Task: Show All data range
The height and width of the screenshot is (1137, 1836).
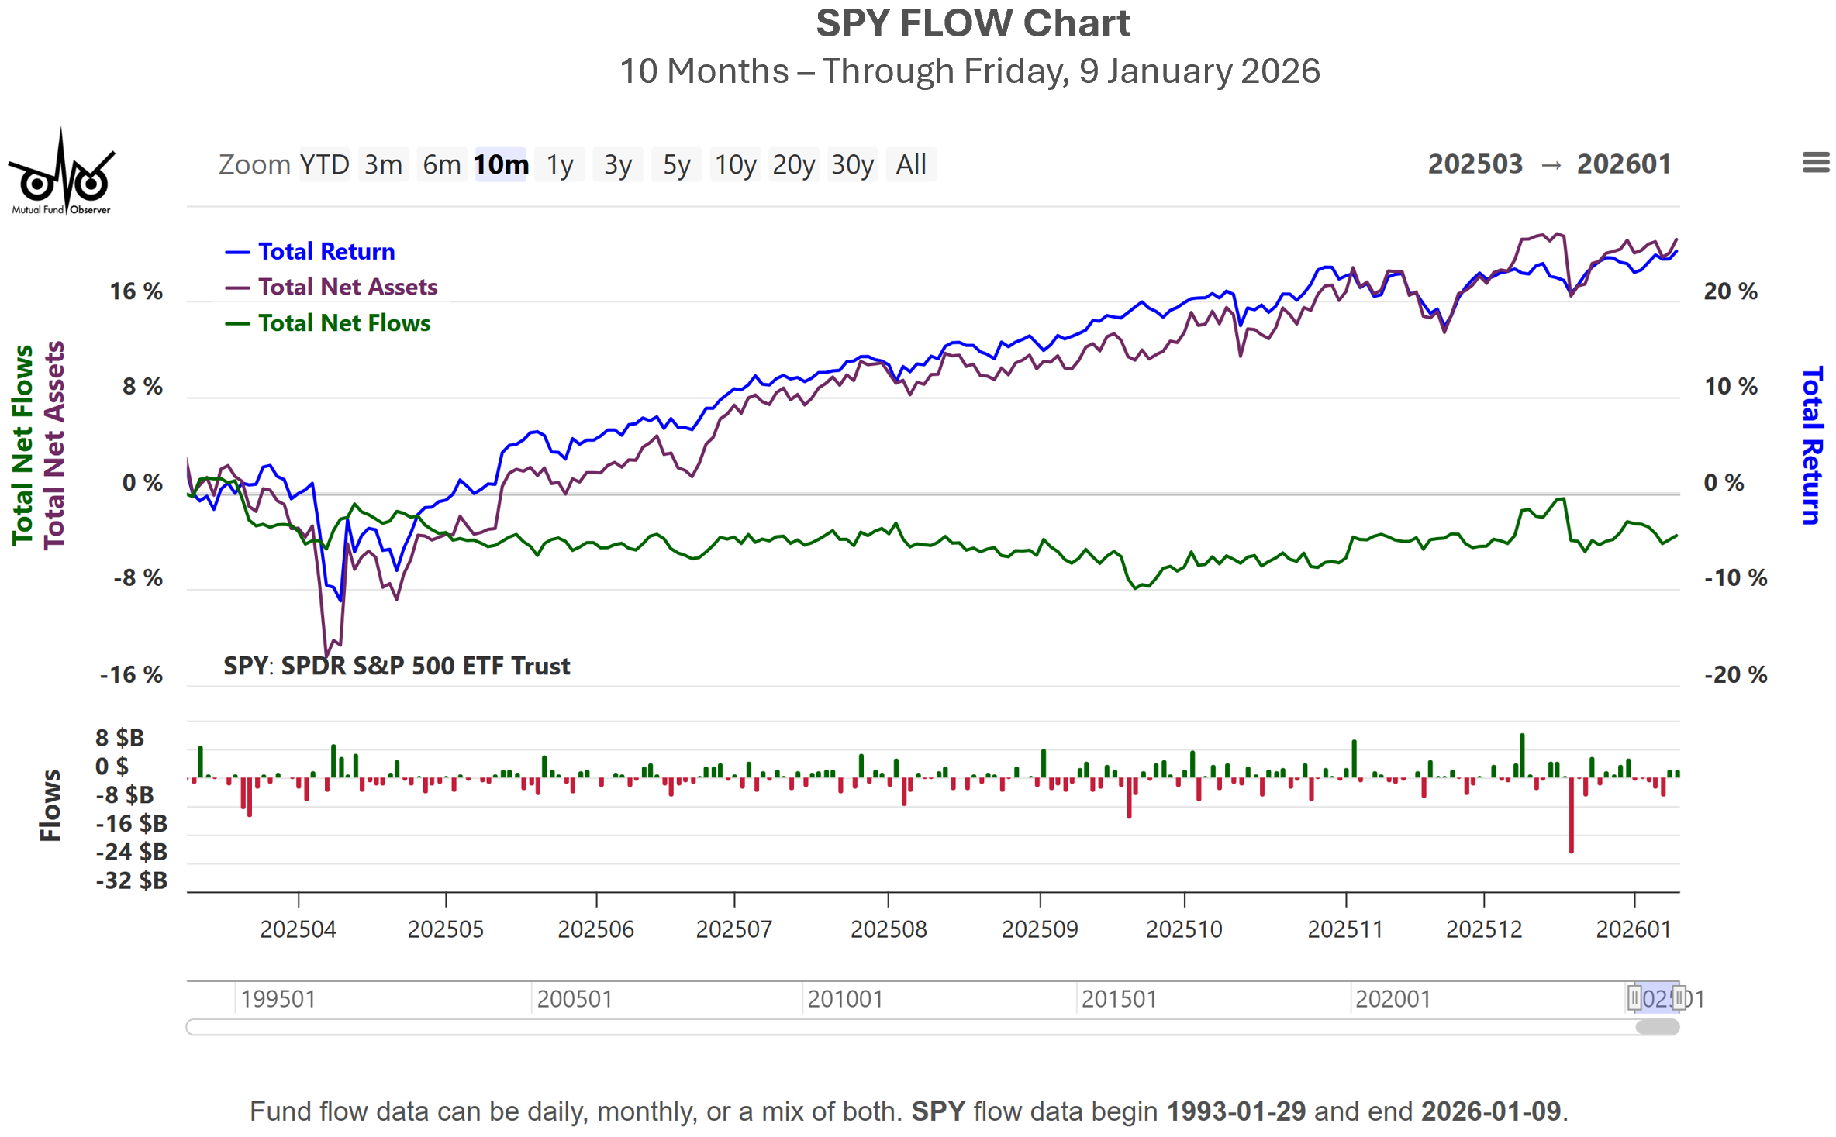Action: tap(911, 164)
